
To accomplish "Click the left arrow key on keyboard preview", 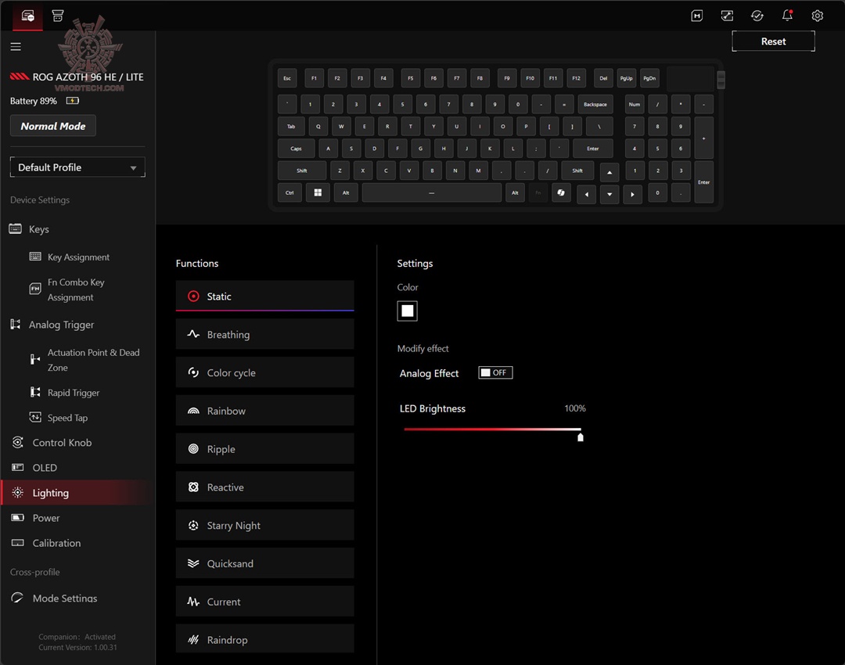I will (x=586, y=194).
